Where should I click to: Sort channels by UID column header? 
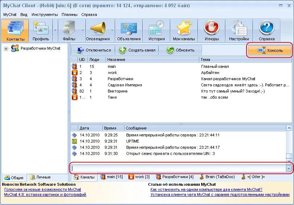click(x=82, y=60)
